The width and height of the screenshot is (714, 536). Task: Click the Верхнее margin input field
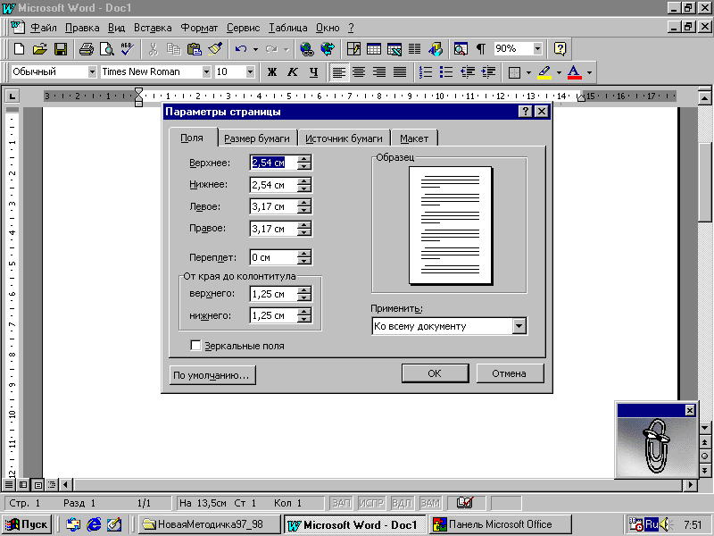click(273, 163)
